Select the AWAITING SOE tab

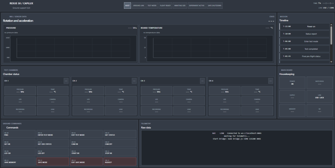[180, 6]
